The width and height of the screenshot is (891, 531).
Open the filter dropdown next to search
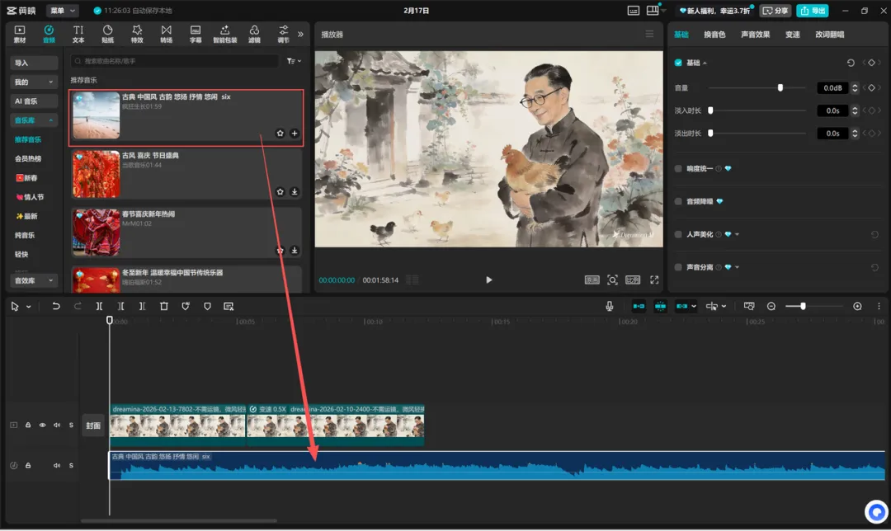point(294,61)
